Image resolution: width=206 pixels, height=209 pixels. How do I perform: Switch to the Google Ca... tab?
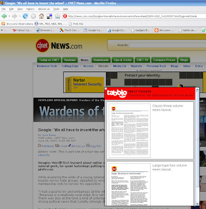pyautogui.click(x=93, y=30)
